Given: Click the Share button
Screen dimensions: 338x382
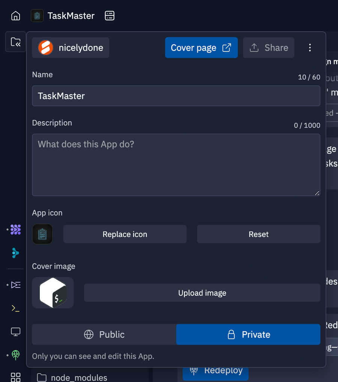Looking at the screenshot, I should click(x=269, y=48).
